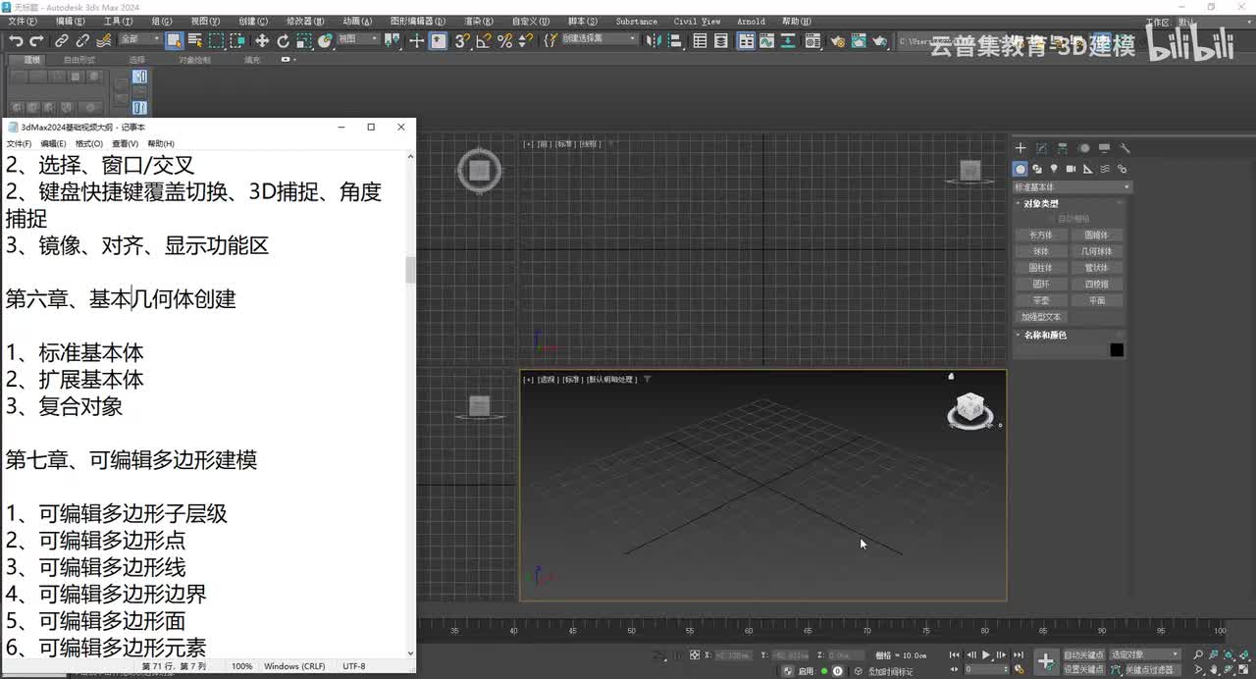Open the Scene Explorer toggle icon
This screenshot has height=679, width=1256.
[x=700, y=40]
